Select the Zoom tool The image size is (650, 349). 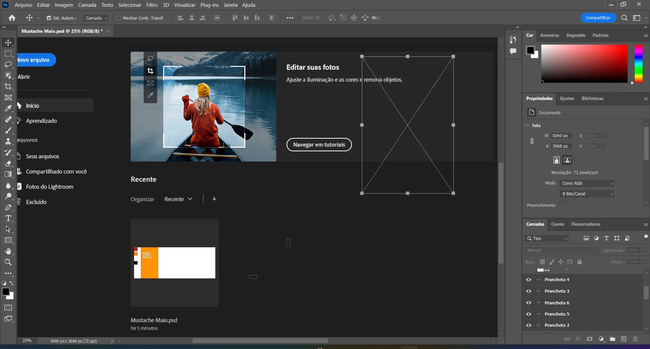coord(8,262)
